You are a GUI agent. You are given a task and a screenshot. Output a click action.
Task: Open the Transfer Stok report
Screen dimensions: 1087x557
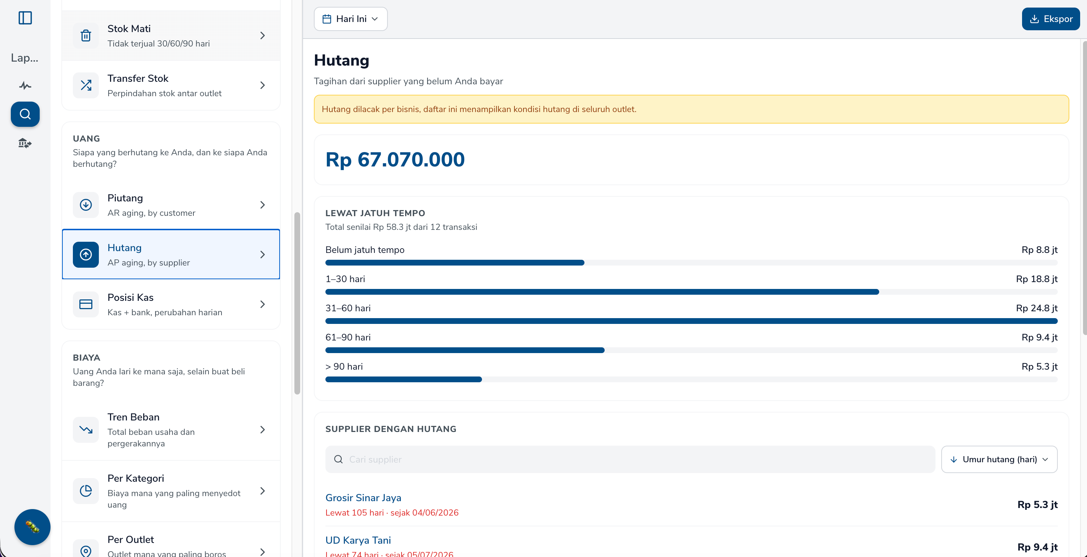click(x=171, y=85)
